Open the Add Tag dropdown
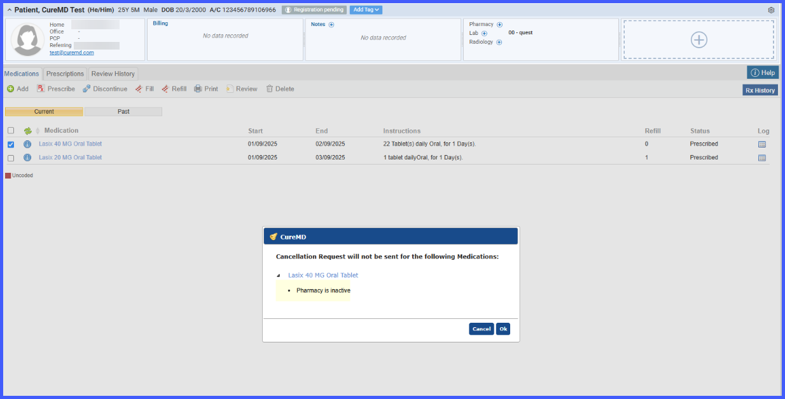 tap(366, 10)
